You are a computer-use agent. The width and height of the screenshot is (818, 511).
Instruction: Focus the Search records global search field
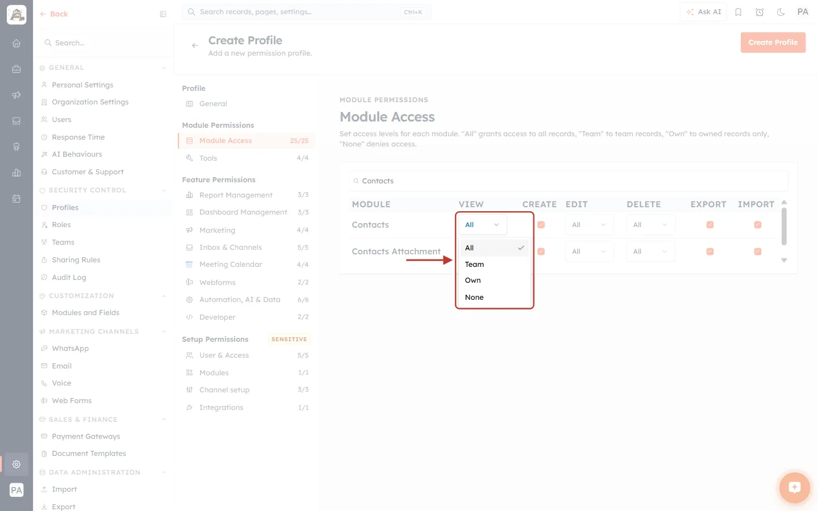(x=307, y=12)
